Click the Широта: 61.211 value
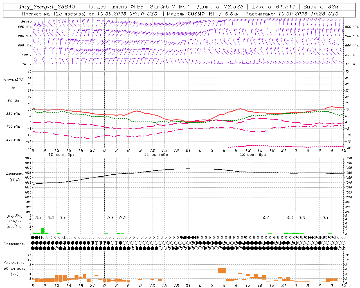Screen dimensions: 360x288 click(273, 7)
